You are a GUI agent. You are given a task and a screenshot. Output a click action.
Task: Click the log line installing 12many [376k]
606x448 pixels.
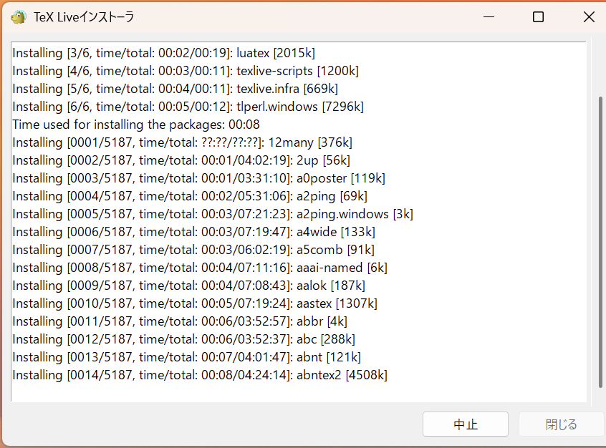click(x=182, y=142)
